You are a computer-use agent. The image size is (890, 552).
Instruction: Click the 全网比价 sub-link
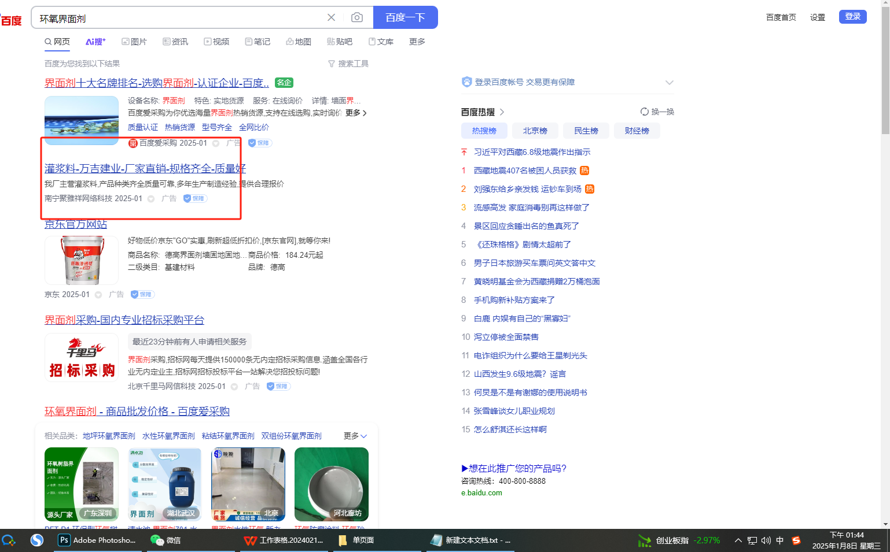(x=254, y=127)
